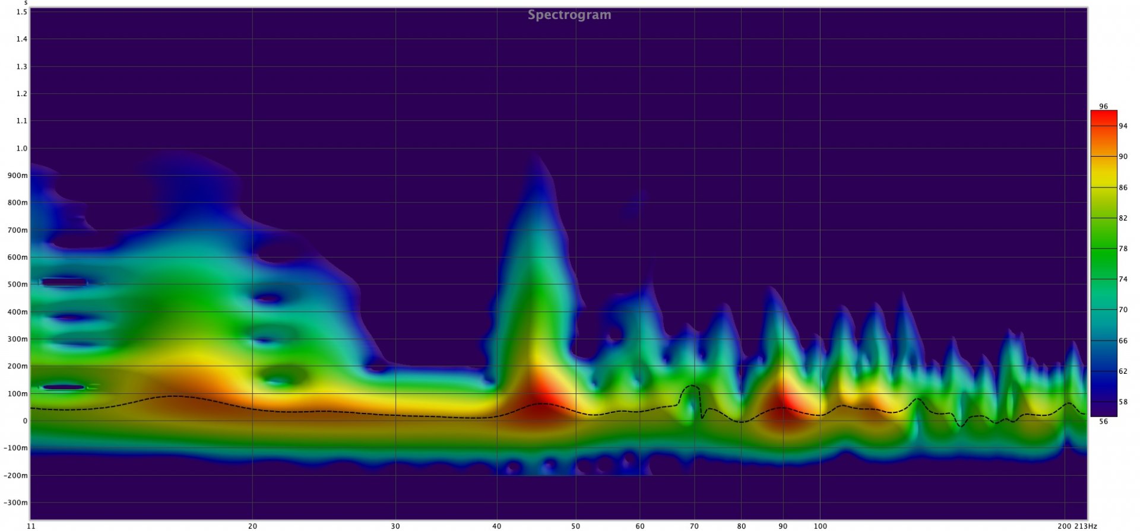Click the 80 frequency axis label
The width and height of the screenshot is (1140, 531).
click(741, 526)
